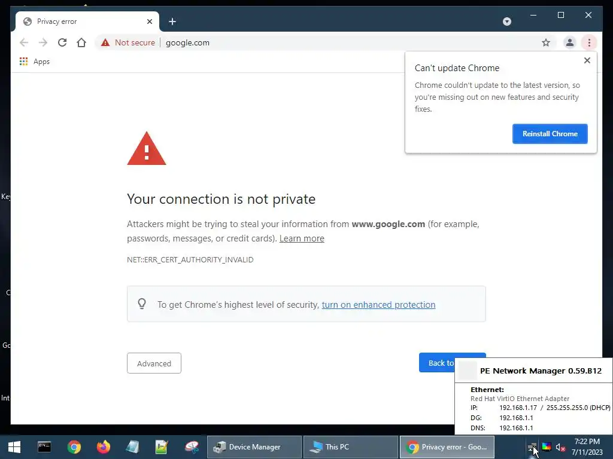
Task: Reload the current page
Action: pyautogui.click(x=62, y=42)
